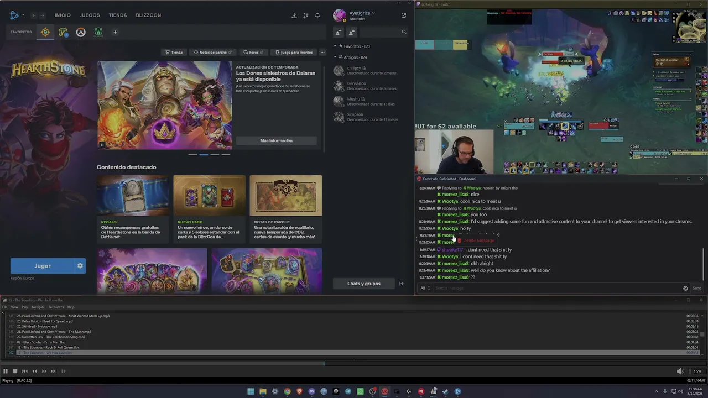The image size is (708, 398).
Task: Click the add friend icon
Action: tap(339, 32)
